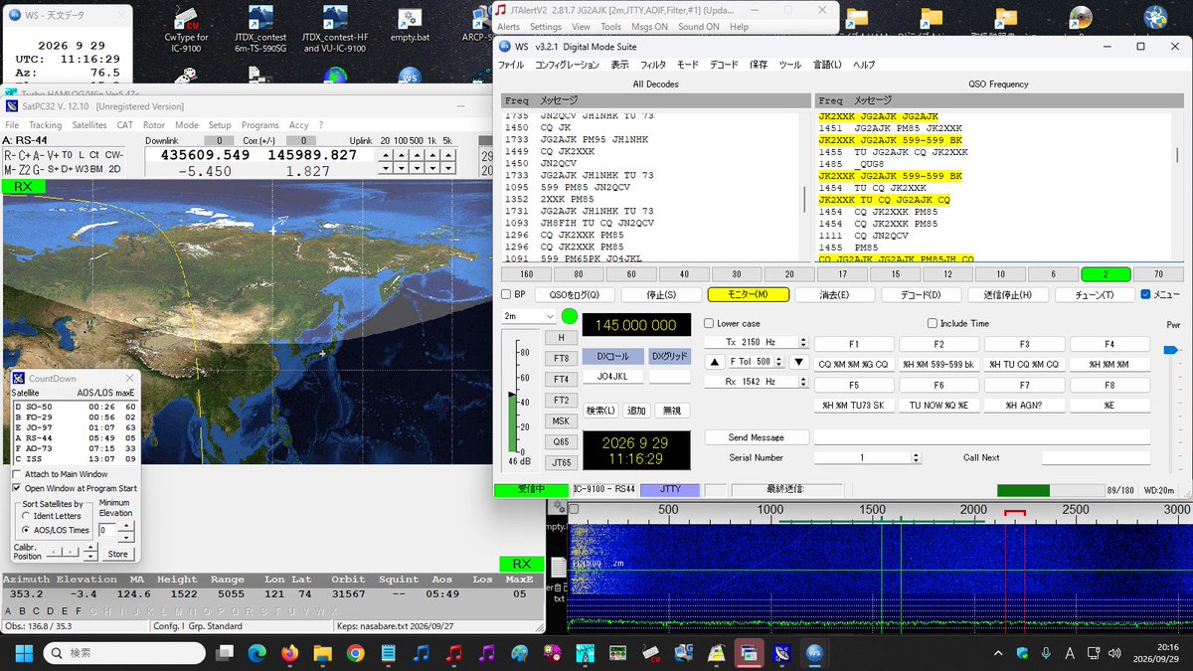Open the 2m band dropdown
The height and width of the screenshot is (671, 1193).
pos(529,316)
